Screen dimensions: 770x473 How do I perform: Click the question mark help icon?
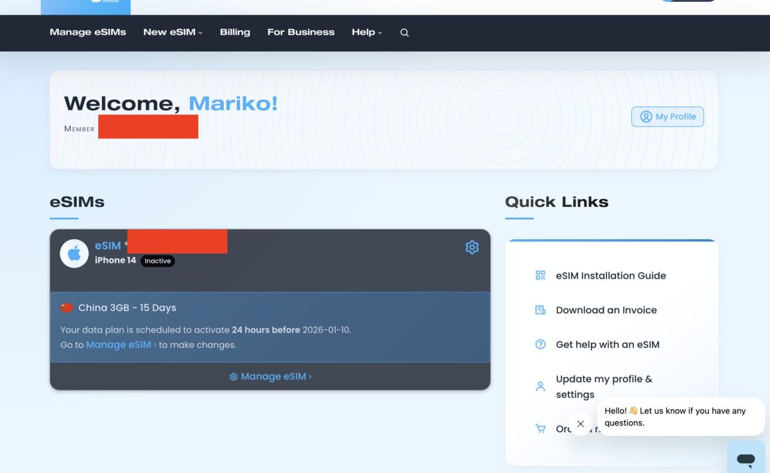(x=540, y=345)
